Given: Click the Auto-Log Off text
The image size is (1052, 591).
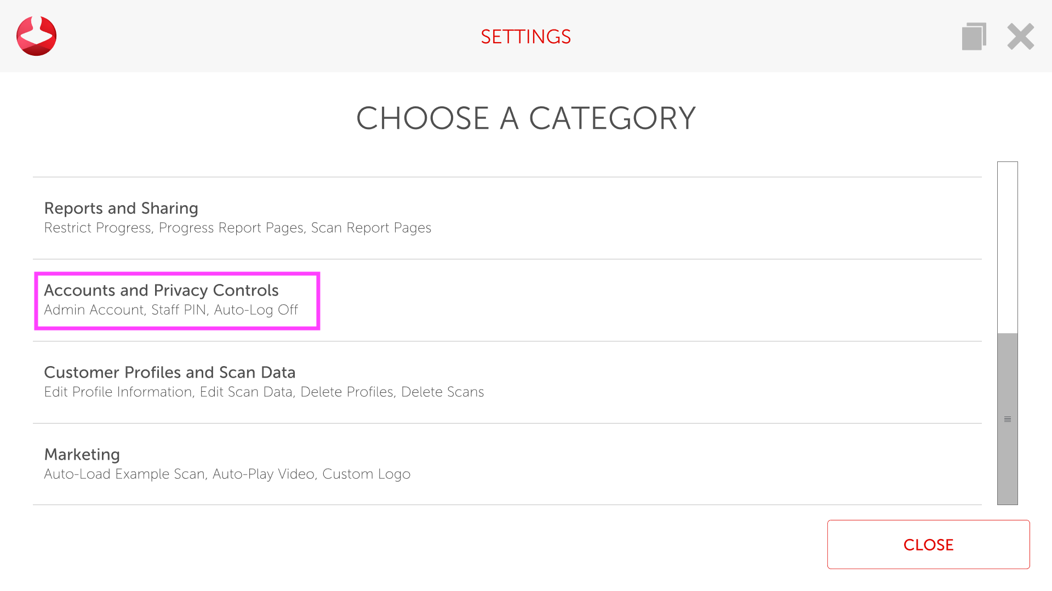Looking at the screenshot, I should click(256, 310).
